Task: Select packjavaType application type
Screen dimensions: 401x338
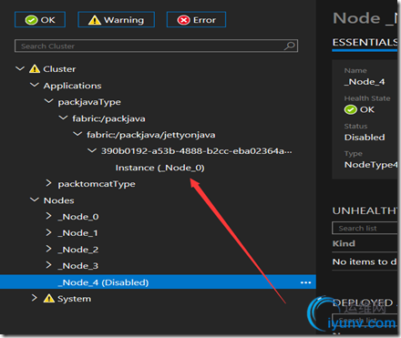Action: (89, 102)
